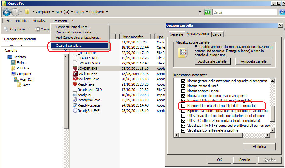
Task: Toggle Visualizza icona file nelle anteprime checkbox
Action: [183, 130]
